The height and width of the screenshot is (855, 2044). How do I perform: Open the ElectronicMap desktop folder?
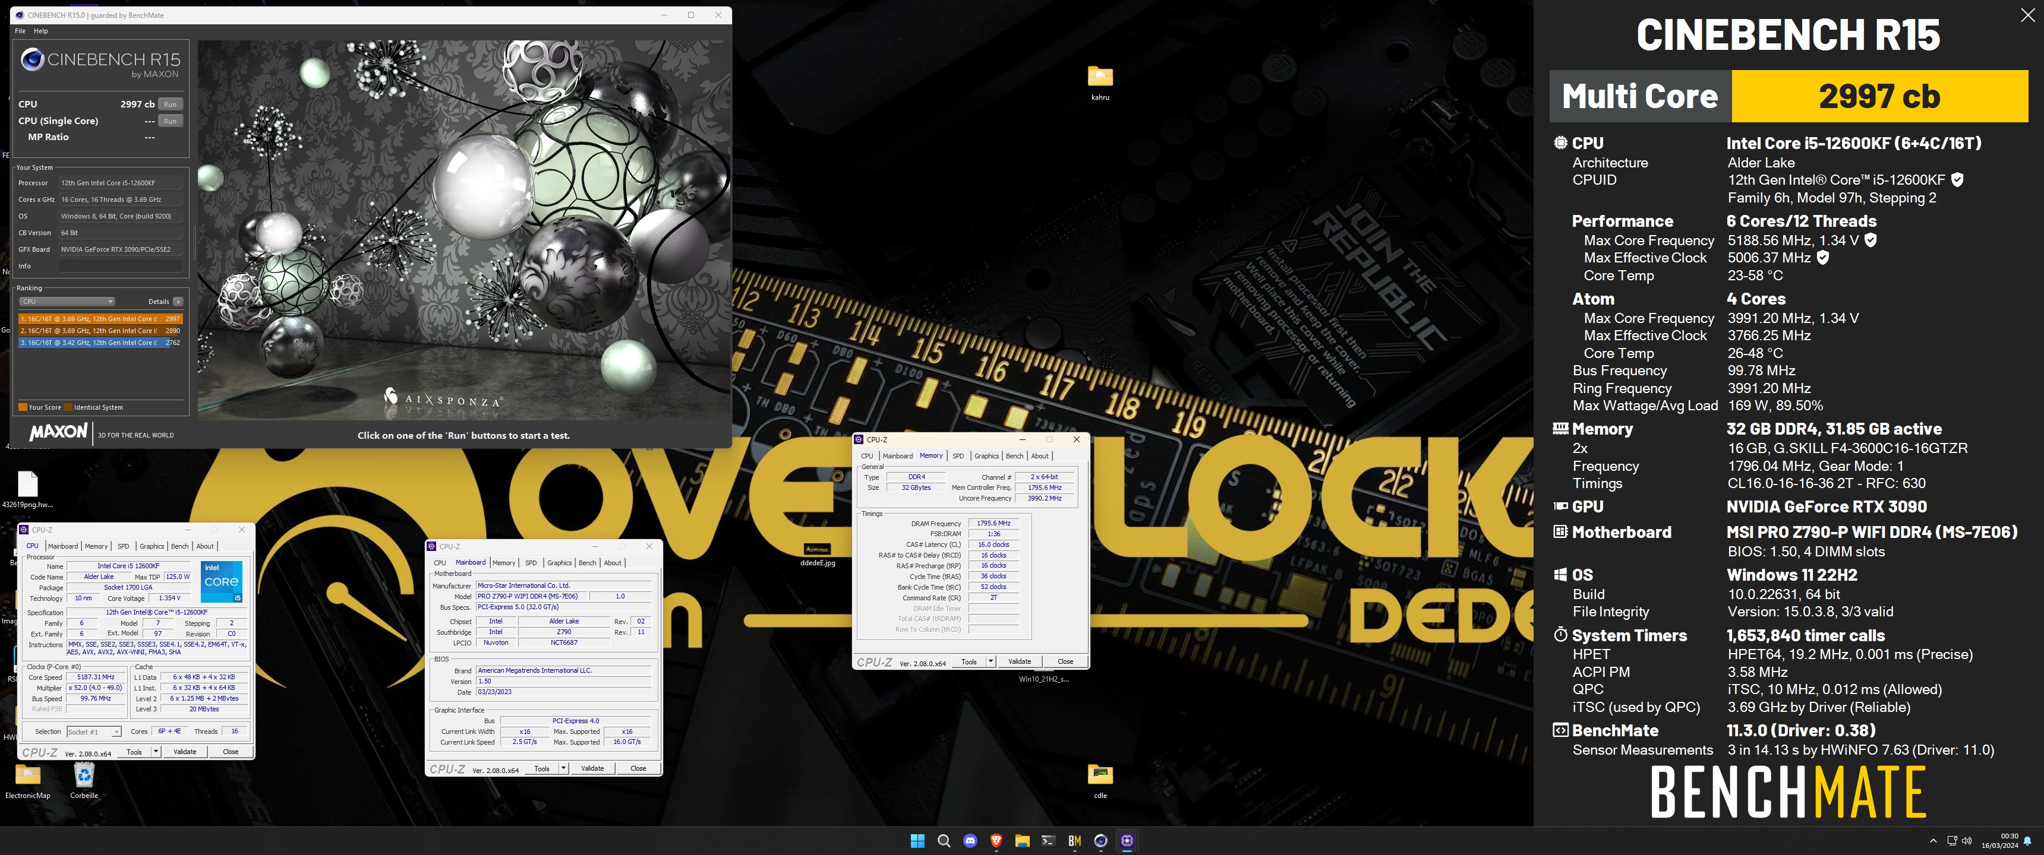pyautogui.click(x=28, y=780)
